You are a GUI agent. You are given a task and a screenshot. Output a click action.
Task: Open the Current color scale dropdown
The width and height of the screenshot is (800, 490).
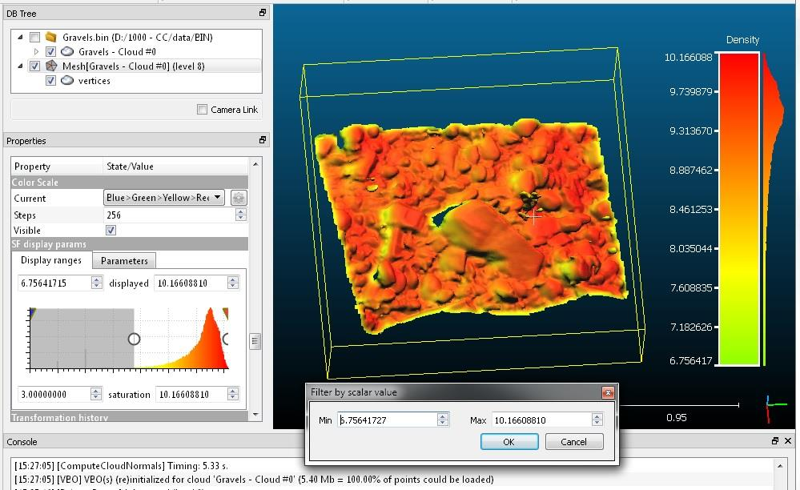[x=164, y=198]
